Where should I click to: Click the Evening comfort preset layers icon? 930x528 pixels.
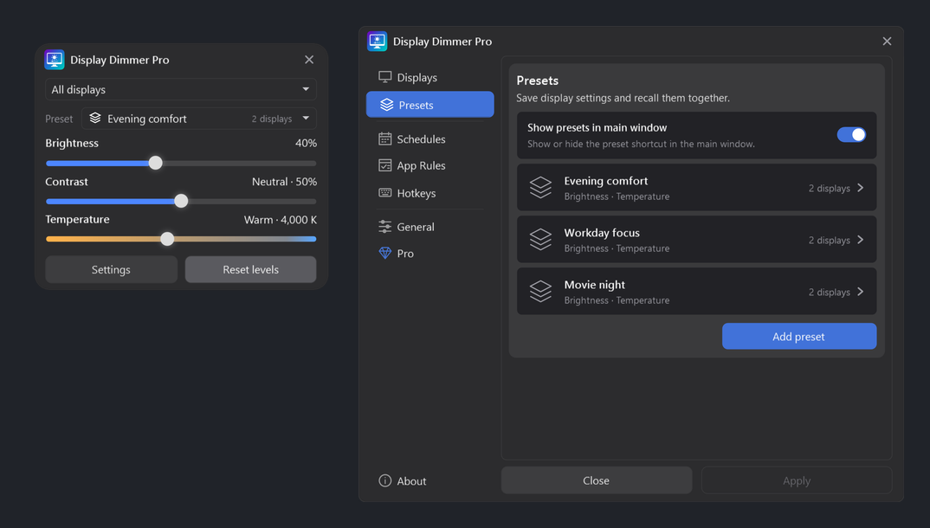[540, 188]
